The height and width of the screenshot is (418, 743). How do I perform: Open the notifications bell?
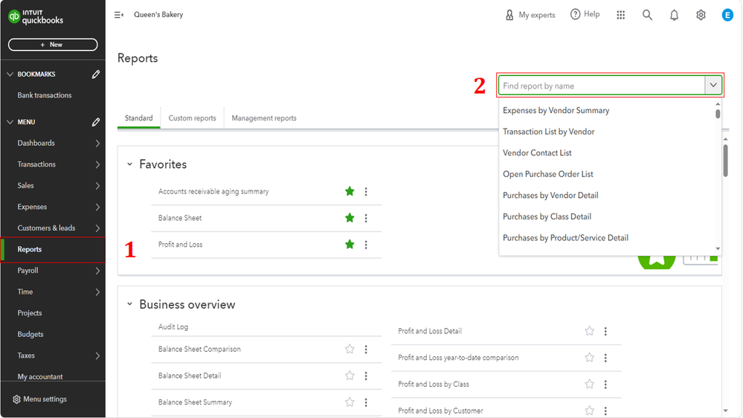(674, 15)
